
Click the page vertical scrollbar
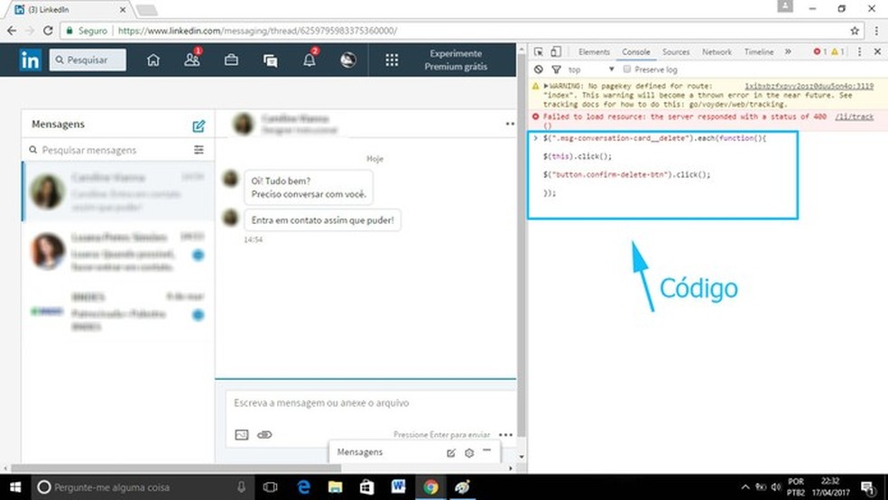pyautogui.click(x=521, y=244)
